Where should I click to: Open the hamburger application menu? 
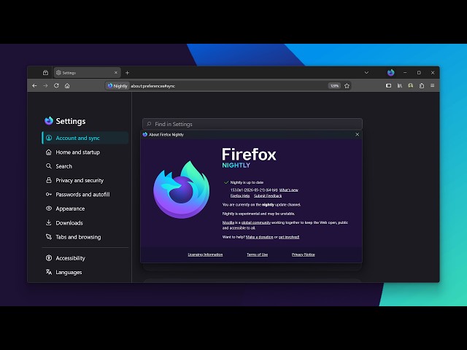(433, 86)
